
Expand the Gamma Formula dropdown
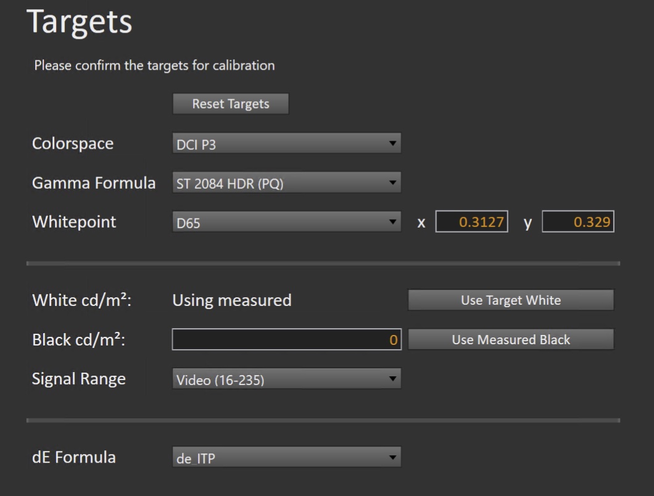click(x=286, y=183)
